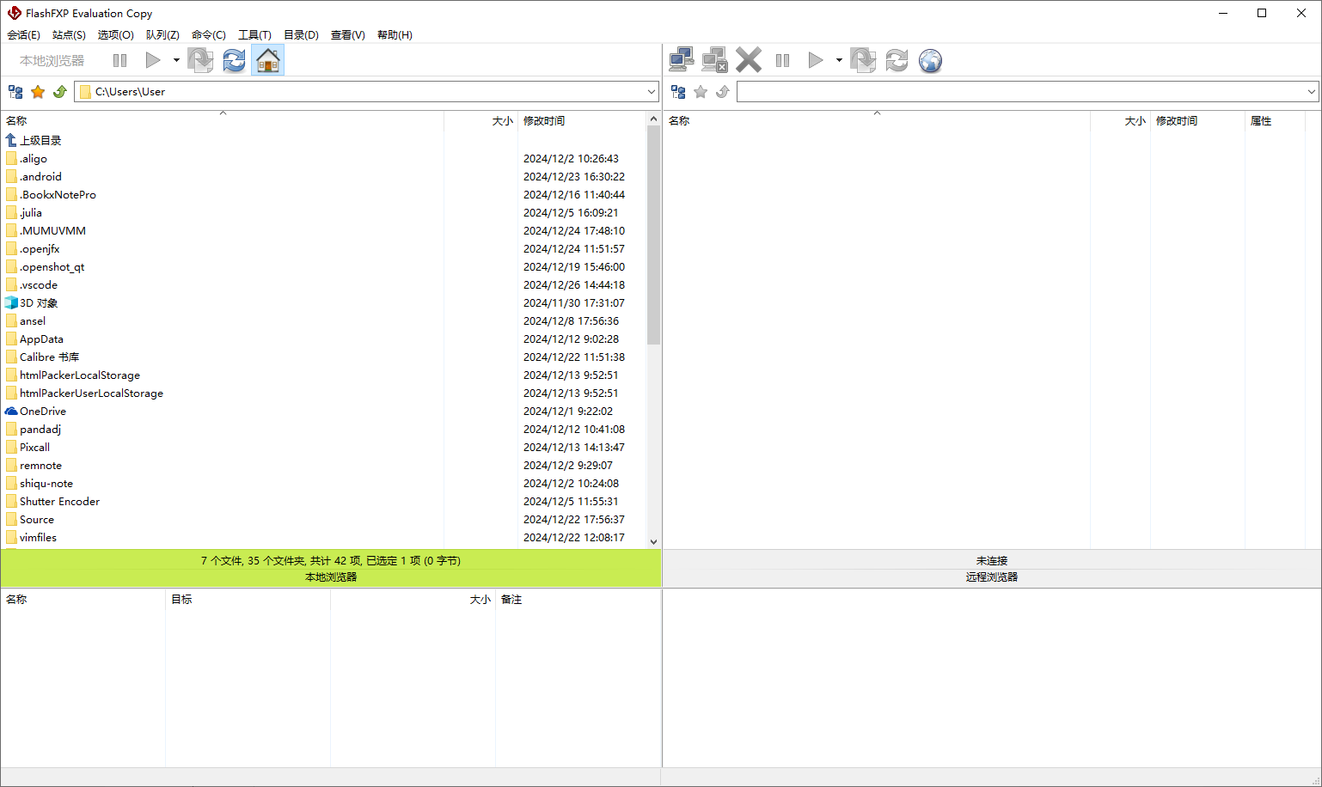Open the remote folder tree icon
The height and width of the screenshot is (787, 1322).
[678, 92]
